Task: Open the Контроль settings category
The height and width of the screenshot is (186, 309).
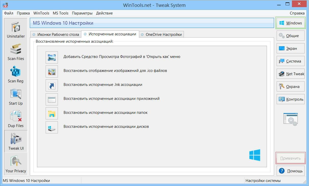Action: 291,99
